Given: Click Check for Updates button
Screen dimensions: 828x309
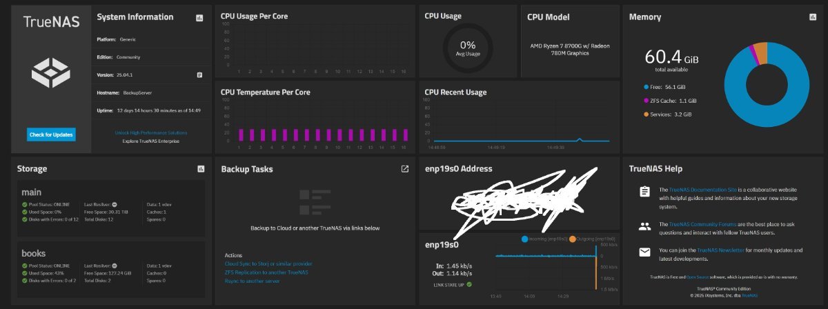Looking at the screenshot, I should (52, 134).
